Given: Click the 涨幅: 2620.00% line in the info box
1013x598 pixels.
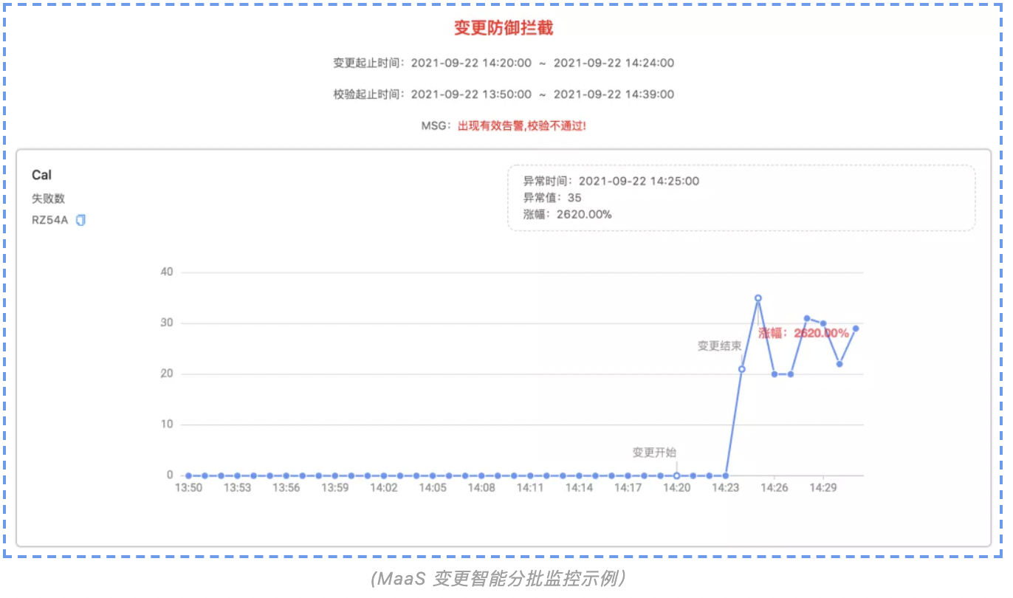Looking at the screenshot, I should [x=567, y=215].
